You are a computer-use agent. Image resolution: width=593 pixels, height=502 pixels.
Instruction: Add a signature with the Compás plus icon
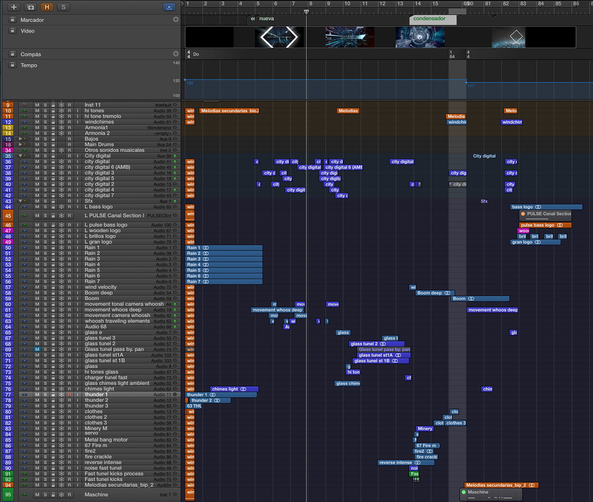pyautogui.click(x=176, y=54)
